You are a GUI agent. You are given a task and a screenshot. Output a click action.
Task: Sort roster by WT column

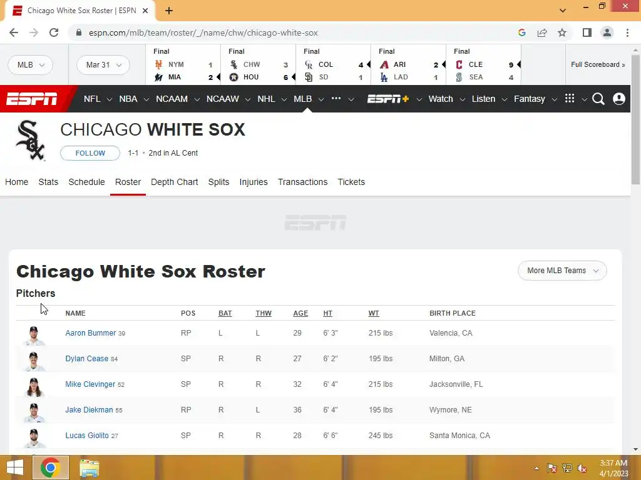(374, 313)
